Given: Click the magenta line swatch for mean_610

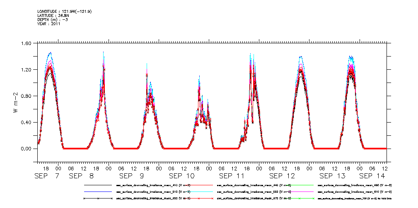Looking at the screenshot, I should [300, 191].
